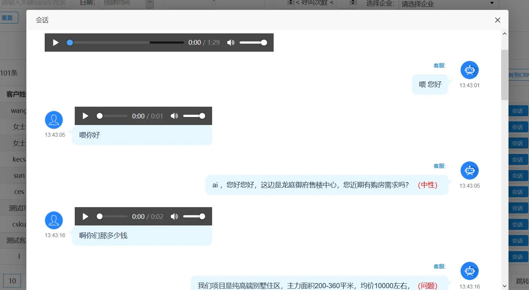
Task: Adjust volume slider of 1:29 recording
Action: [x=253, y=43]
